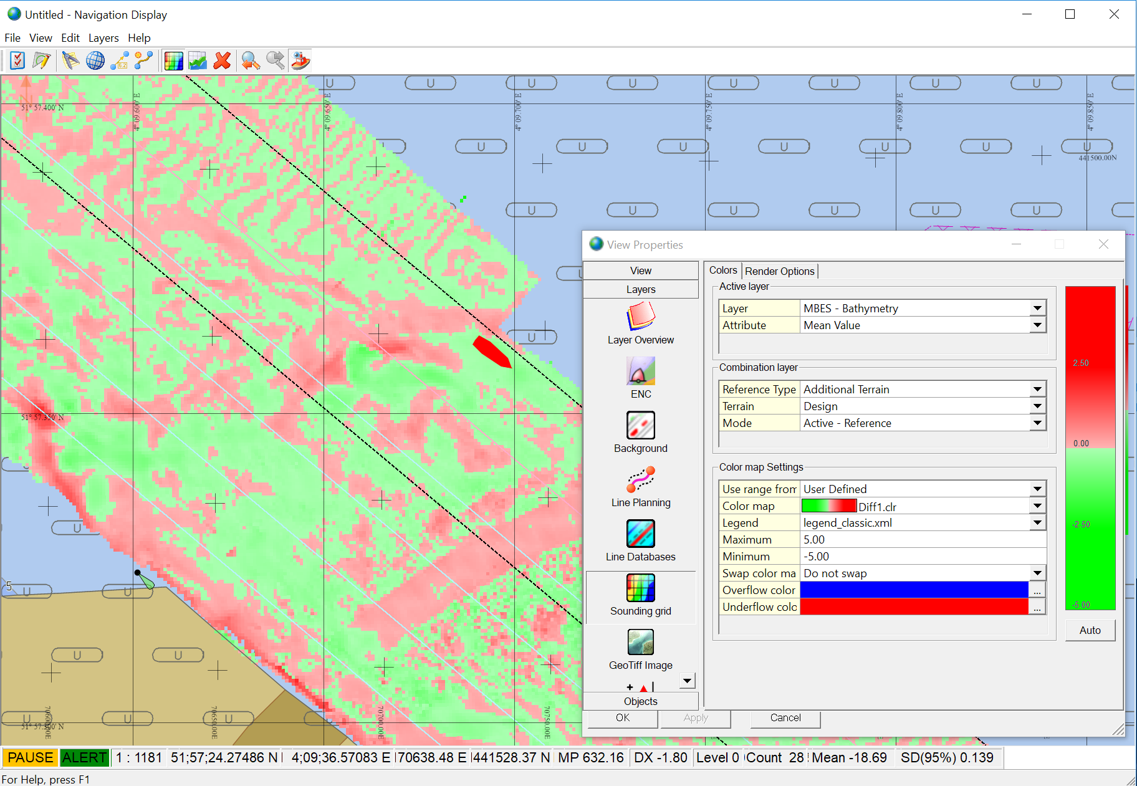
Task: Click the Maximum value field
Action: pos(921,540)
